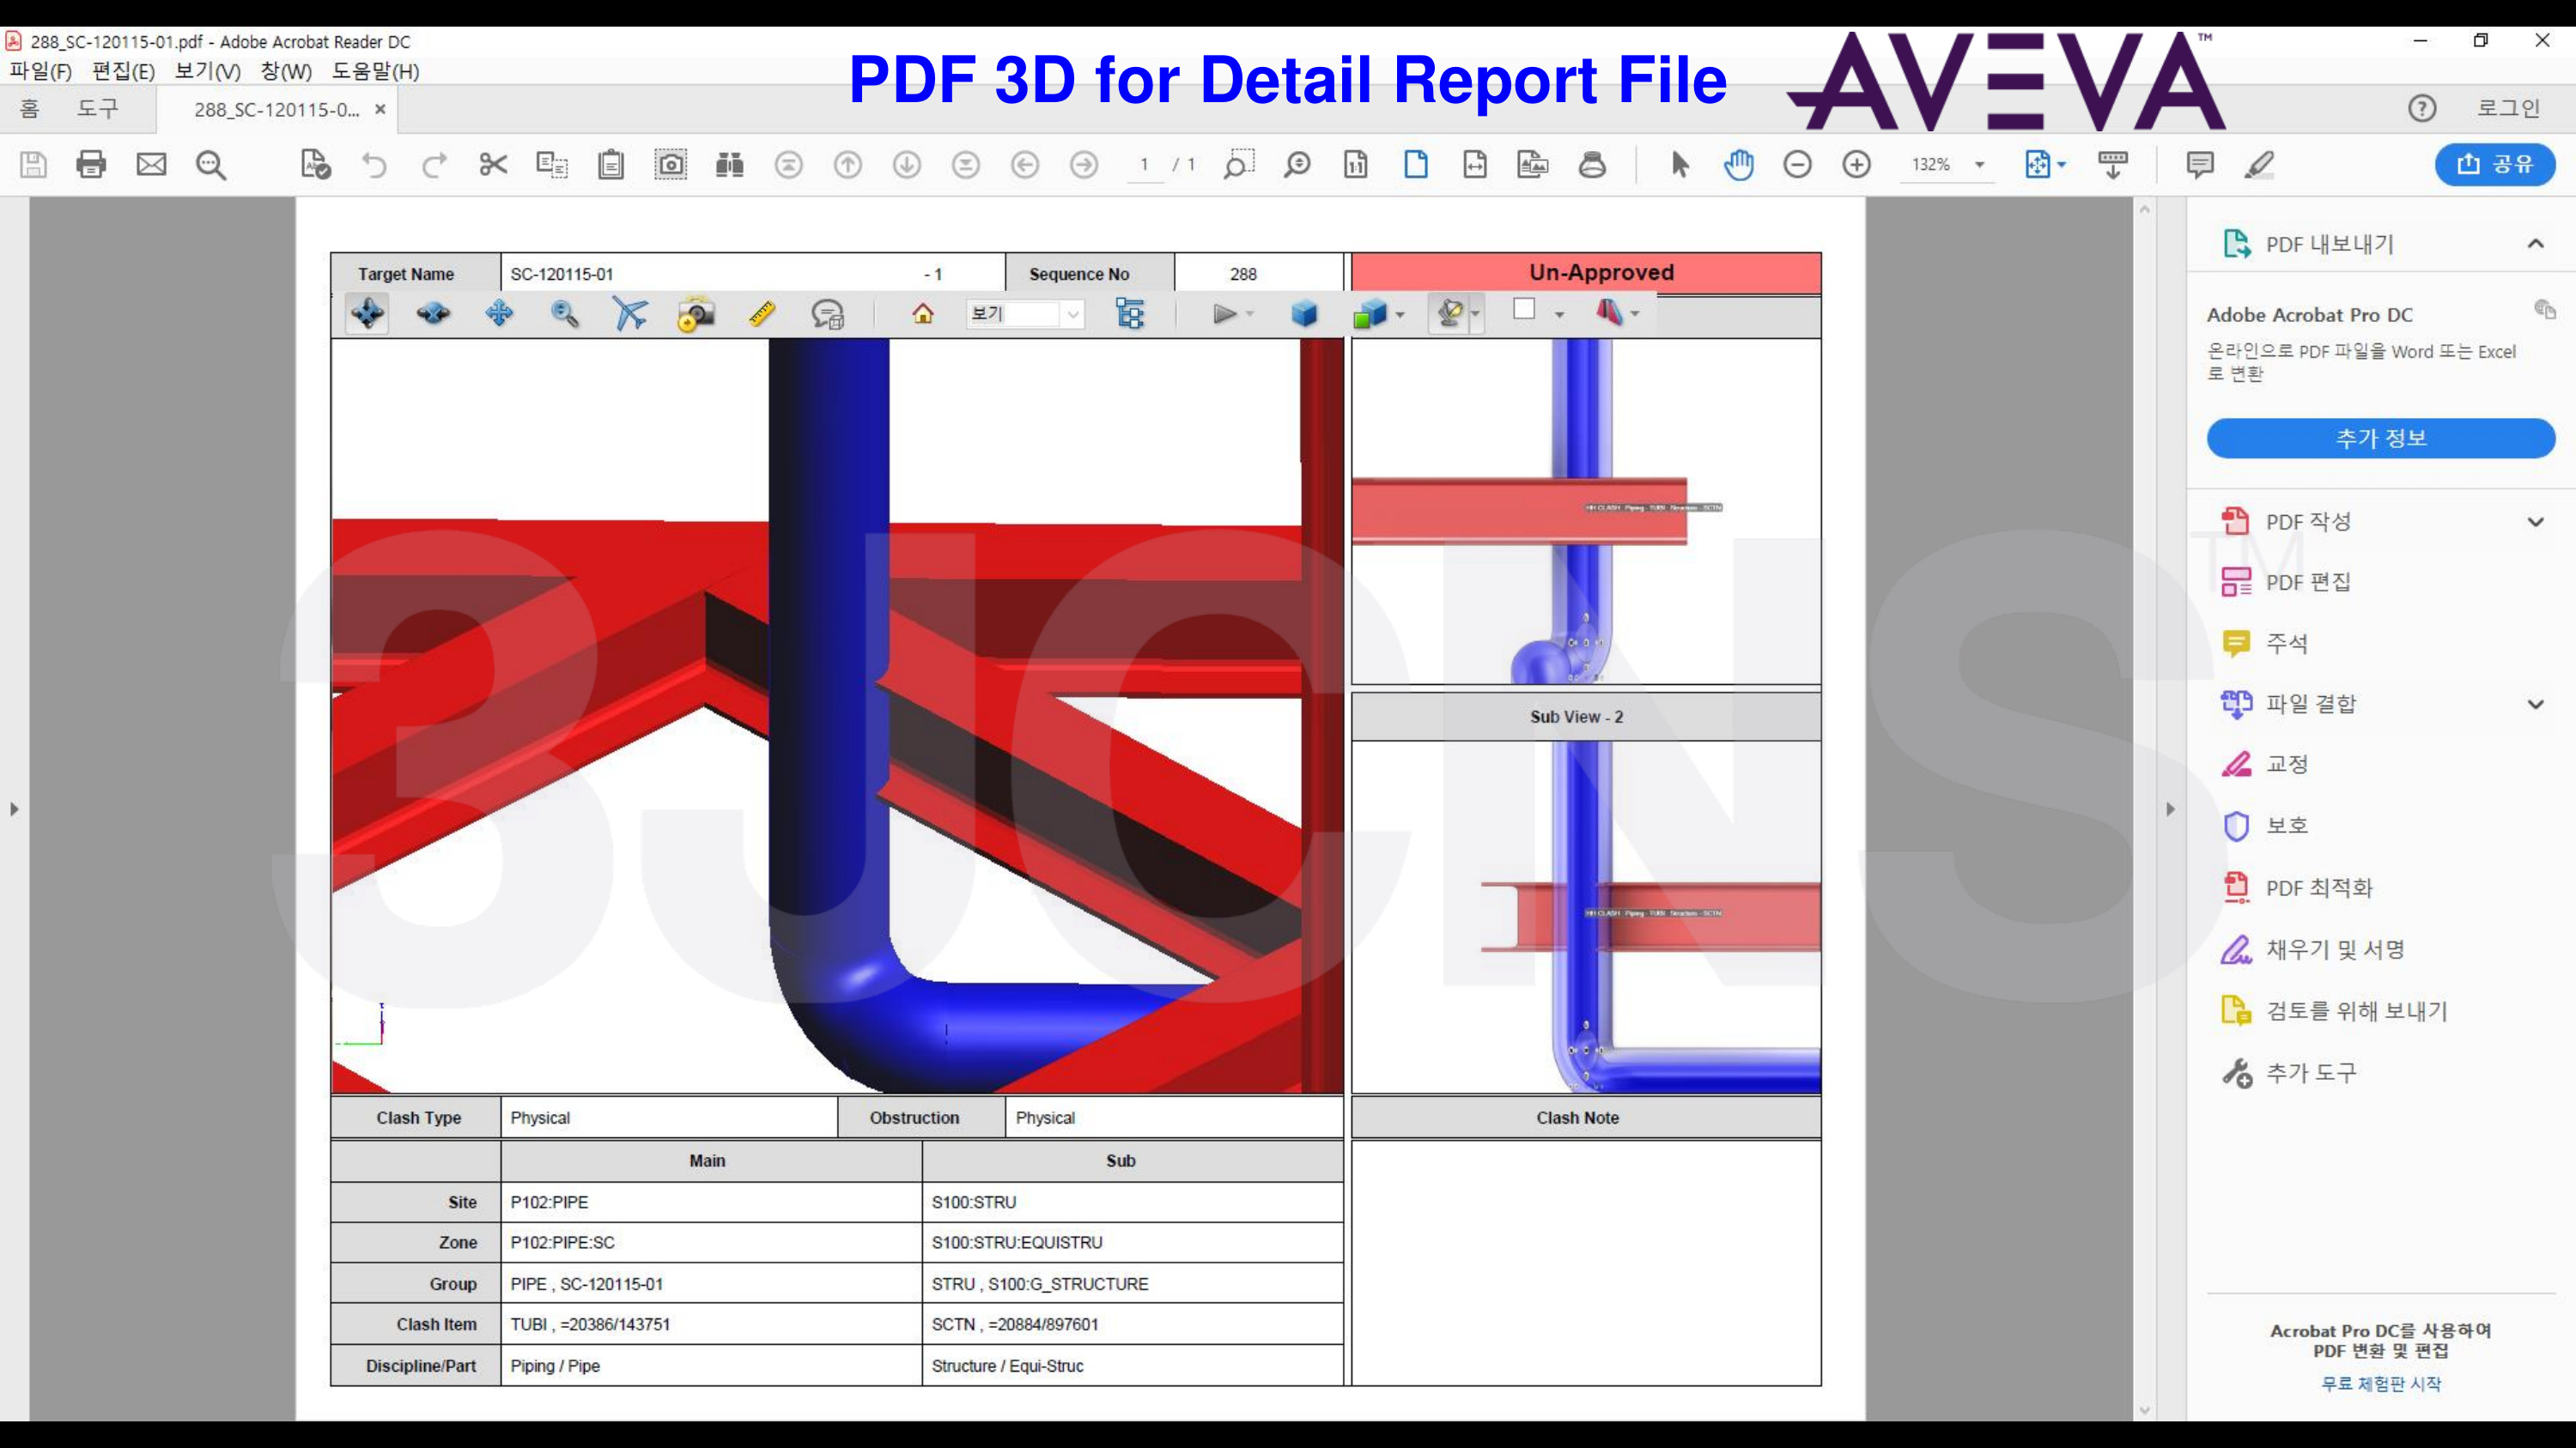Fit page to width view
Screen dimensions: 2576x1448
click(x=1475, y=164)
